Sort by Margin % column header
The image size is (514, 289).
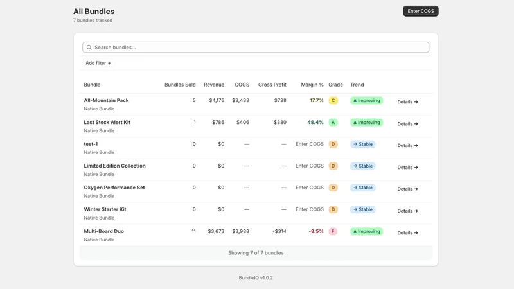click(312, 85)
